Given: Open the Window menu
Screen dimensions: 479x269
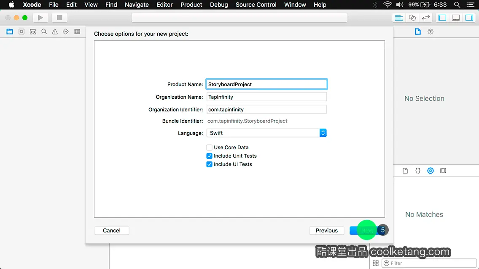Looking at the screenshot, I should coord(295,5).
